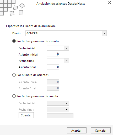
Task: Click the greyed Asiento final number field
Action: coord(53,88)
